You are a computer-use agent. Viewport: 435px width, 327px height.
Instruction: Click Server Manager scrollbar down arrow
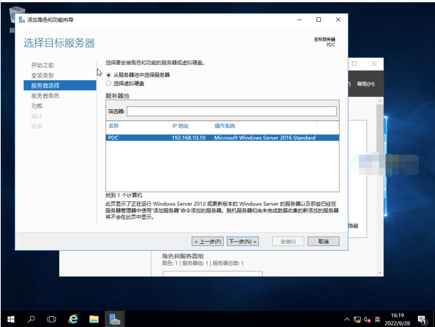pyautogui.click(x=380, y=273)
